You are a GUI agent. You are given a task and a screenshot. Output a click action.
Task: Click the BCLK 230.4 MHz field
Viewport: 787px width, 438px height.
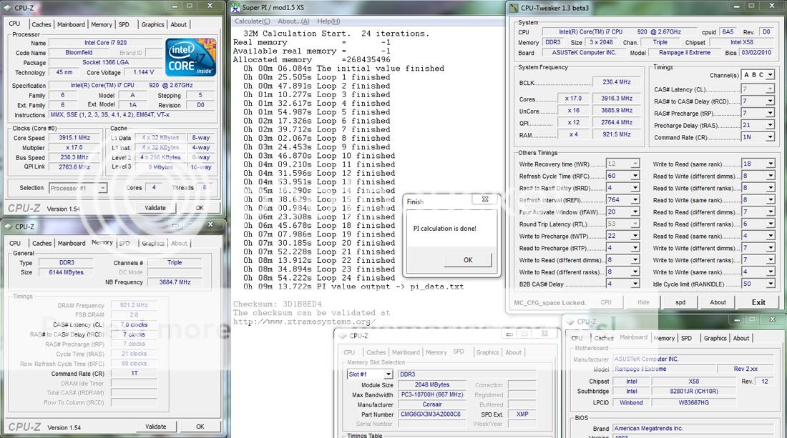pyautogui.click(x=616, y=81)
